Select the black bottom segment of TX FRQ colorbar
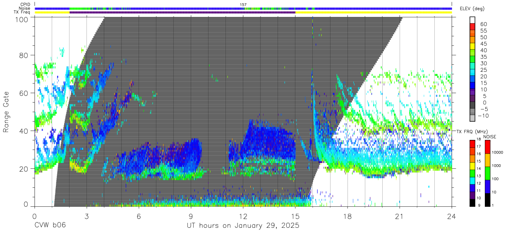 coord(472,203)
